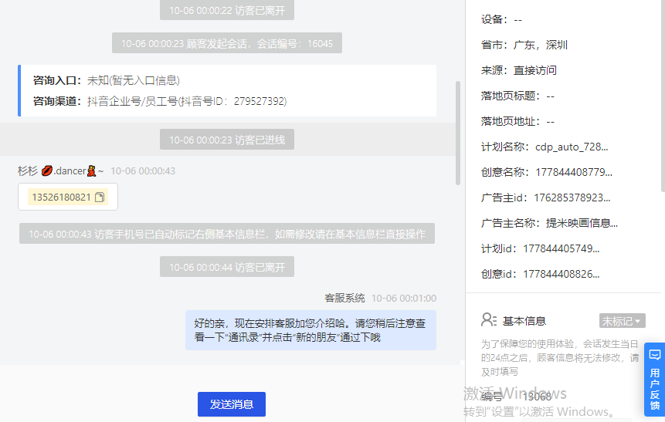Viewport: 665px width, 422px height.
Task: Click the 落地页标题 row
Action: (x=517, y=96)
